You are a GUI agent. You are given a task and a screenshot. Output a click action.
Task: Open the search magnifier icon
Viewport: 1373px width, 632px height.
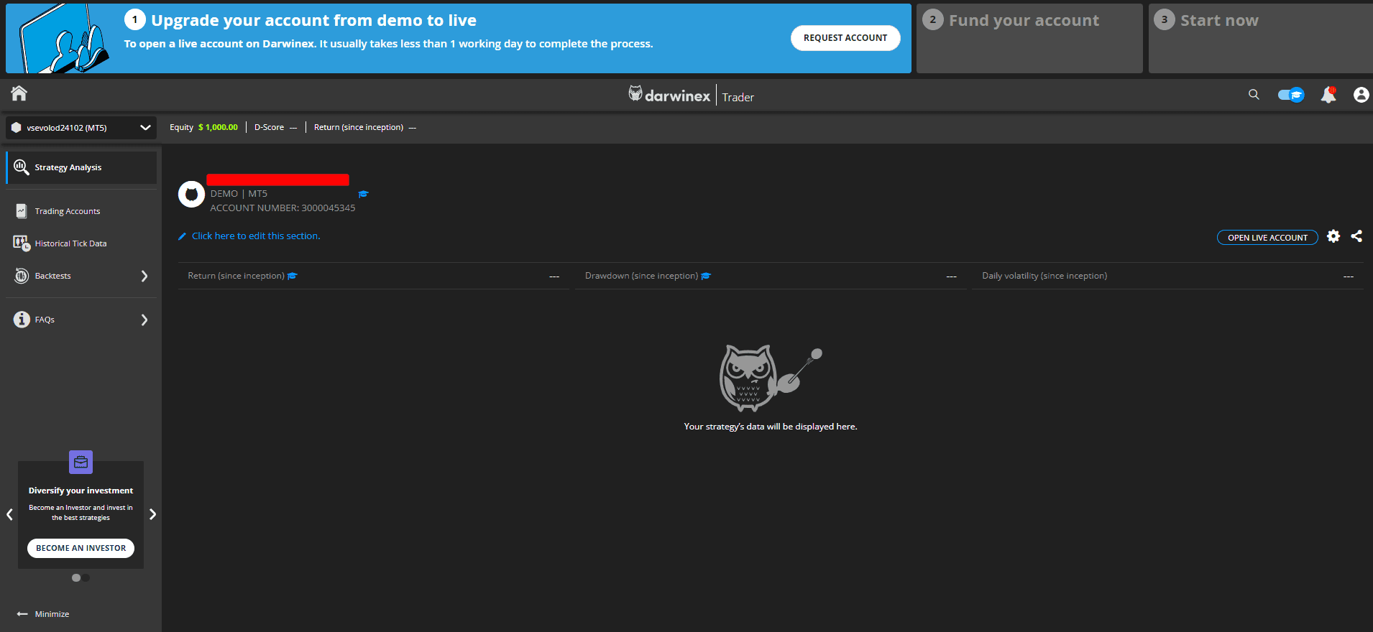[x=1254, y=94]
